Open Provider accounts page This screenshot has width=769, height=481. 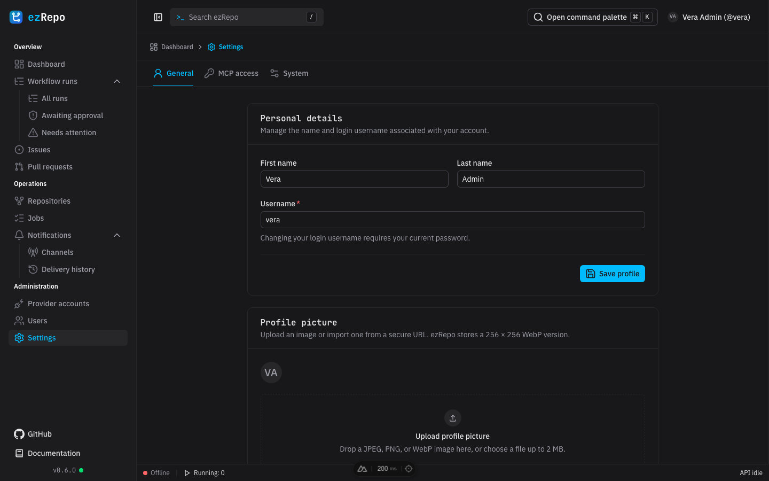coord(68,304)
